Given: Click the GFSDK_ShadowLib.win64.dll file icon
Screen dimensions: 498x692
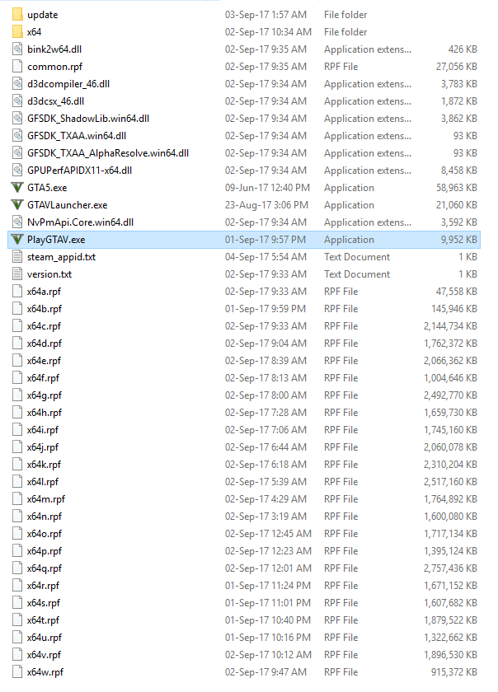Looking at the screenshot, I should (x=17, y=119).
